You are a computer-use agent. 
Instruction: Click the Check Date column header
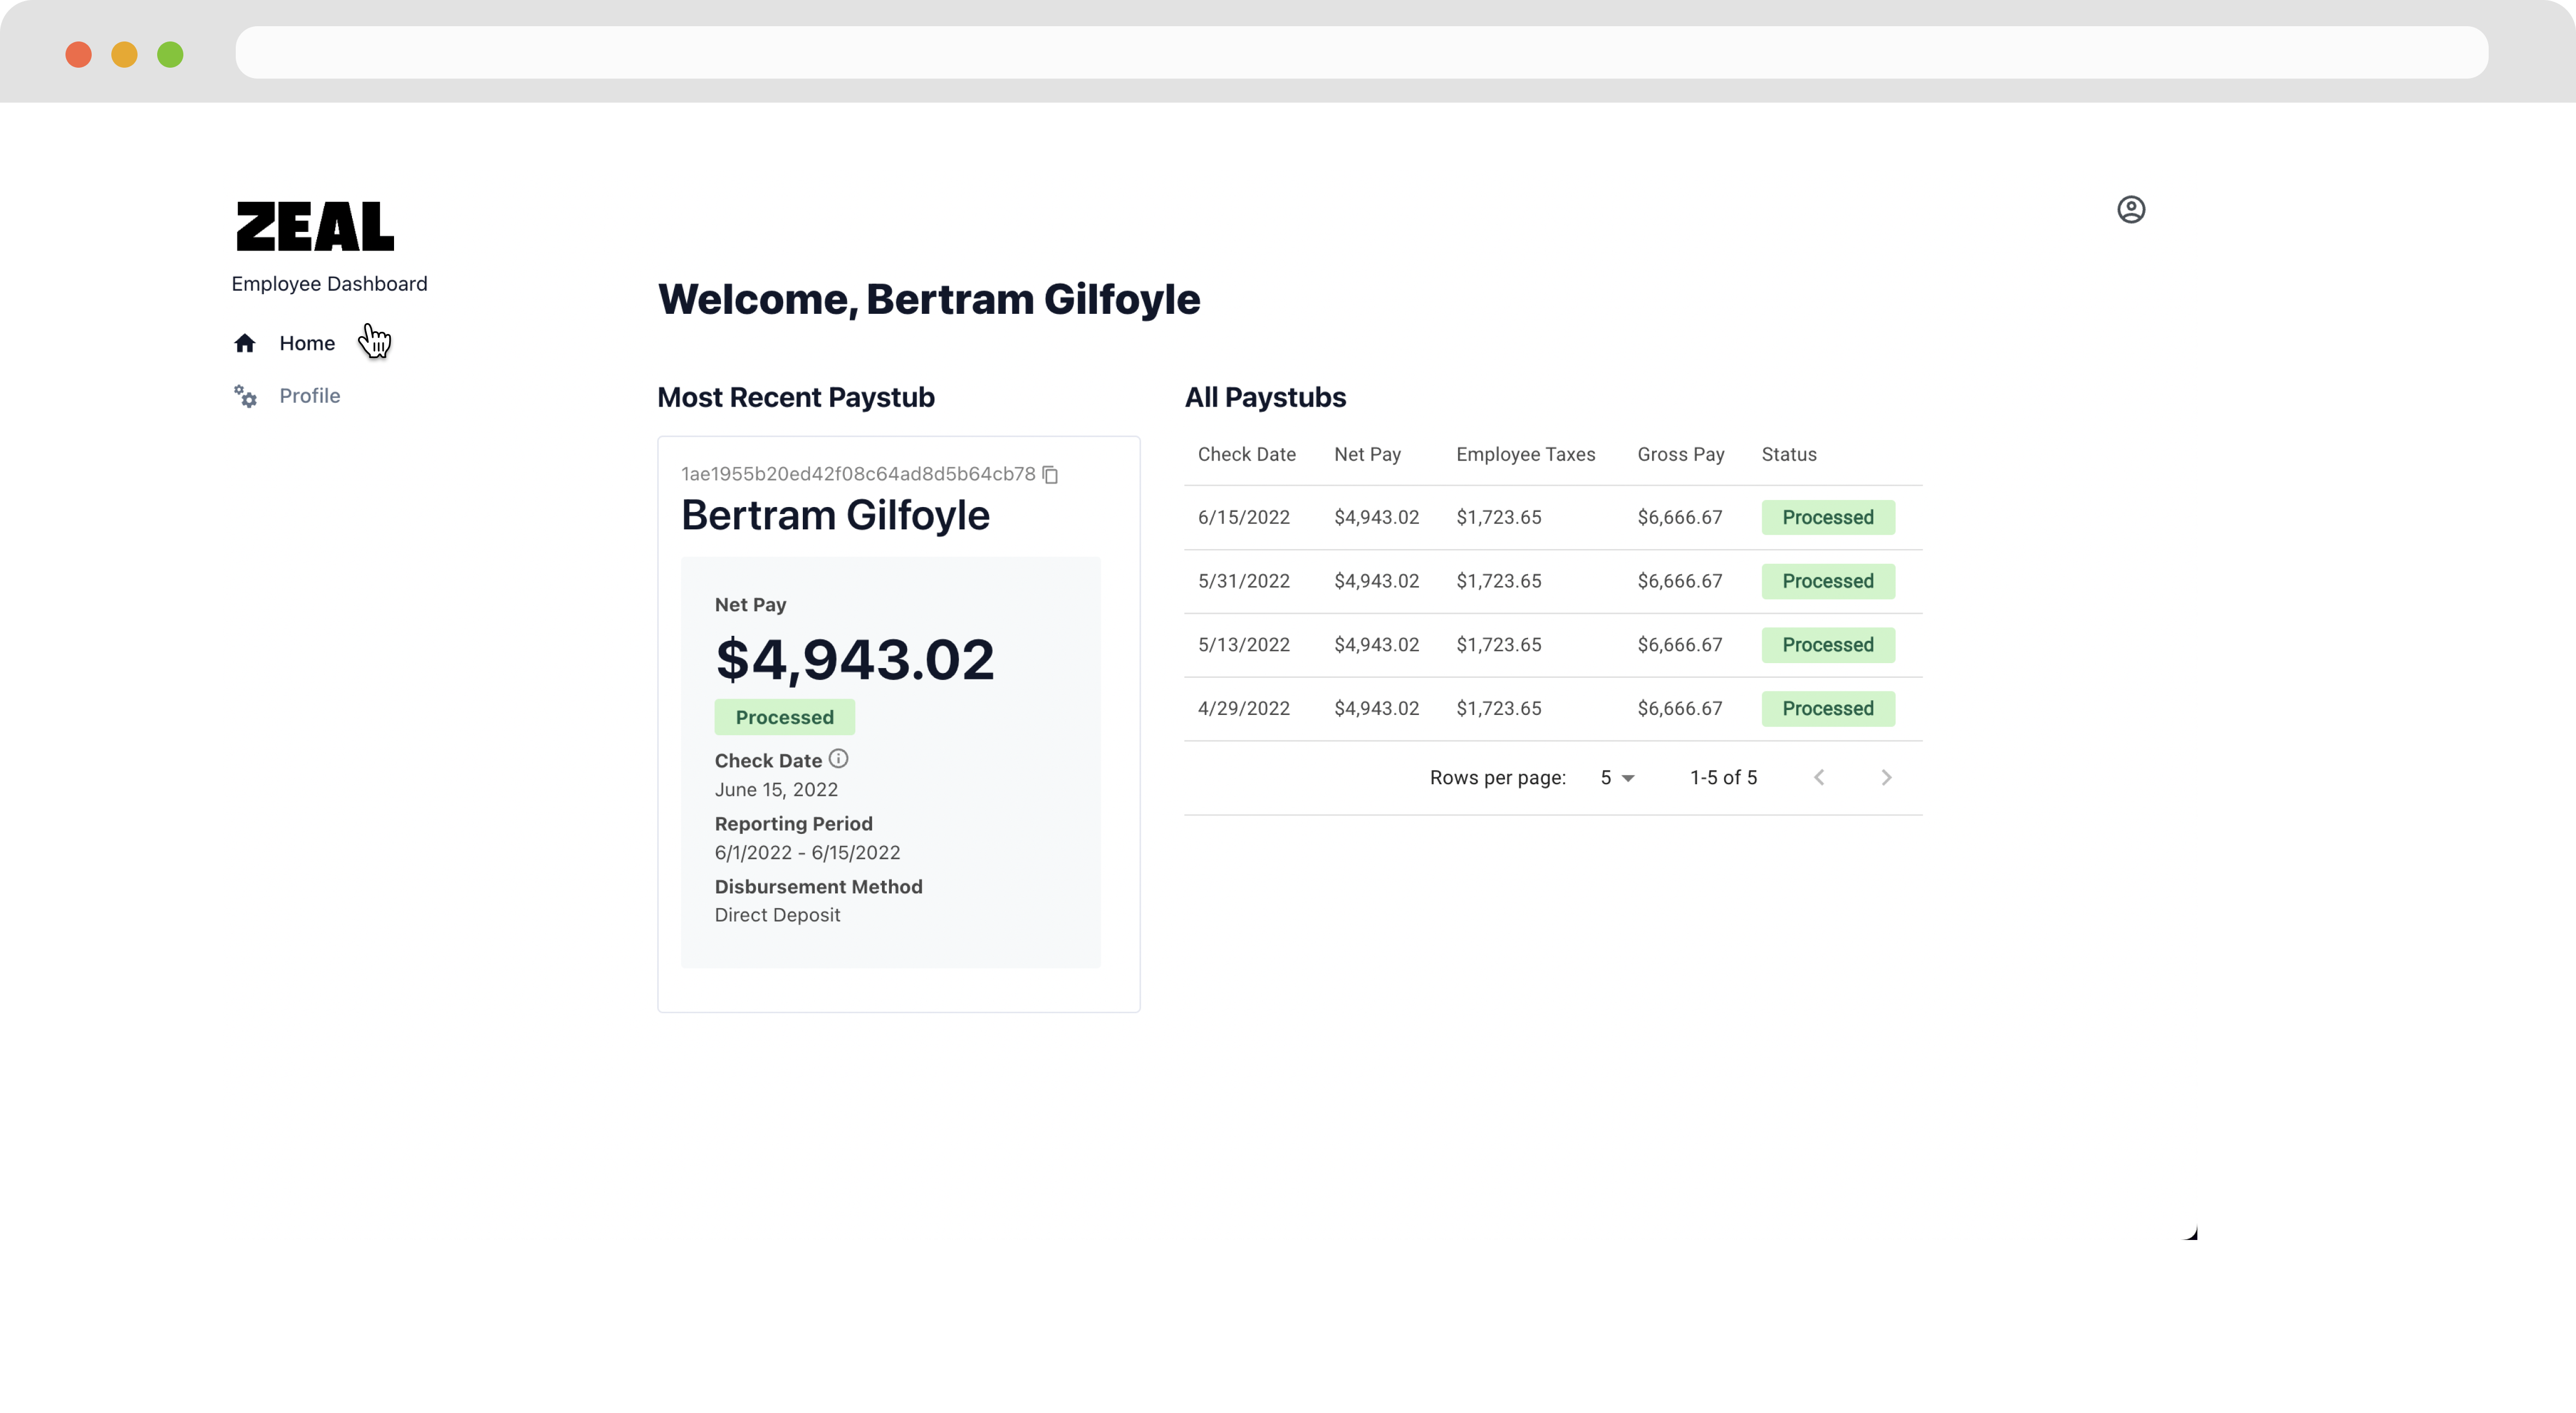(1246, 454)
